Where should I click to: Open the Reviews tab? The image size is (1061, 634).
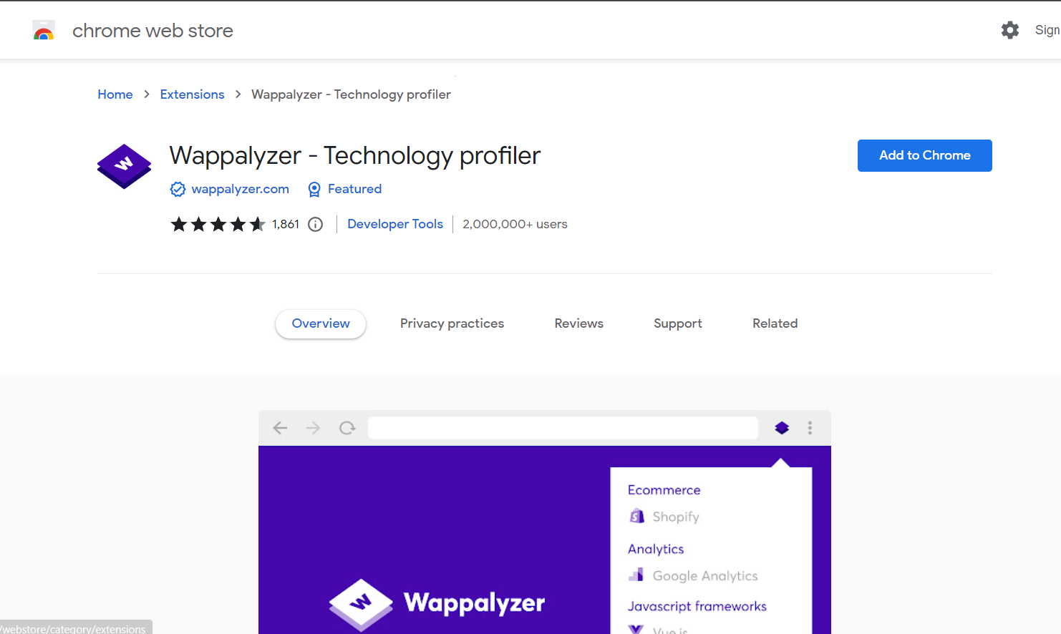coord(578,323)
